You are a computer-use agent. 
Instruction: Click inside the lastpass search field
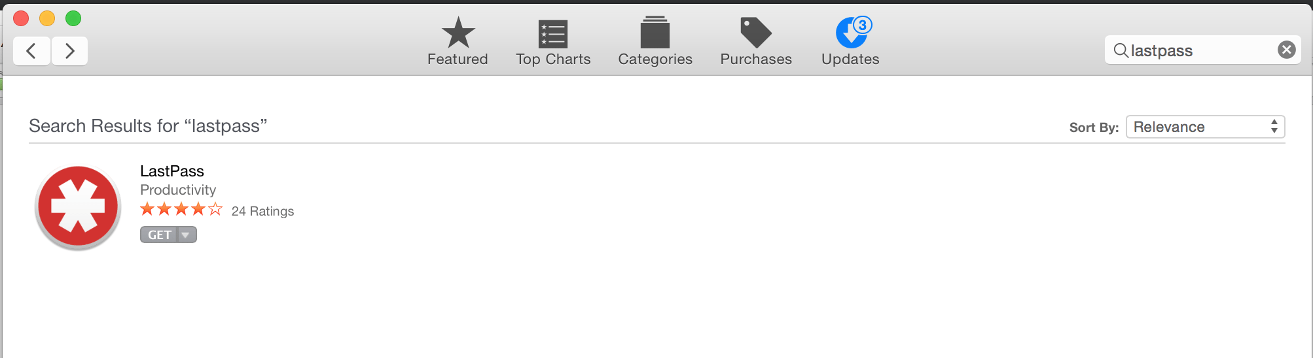1202,50
